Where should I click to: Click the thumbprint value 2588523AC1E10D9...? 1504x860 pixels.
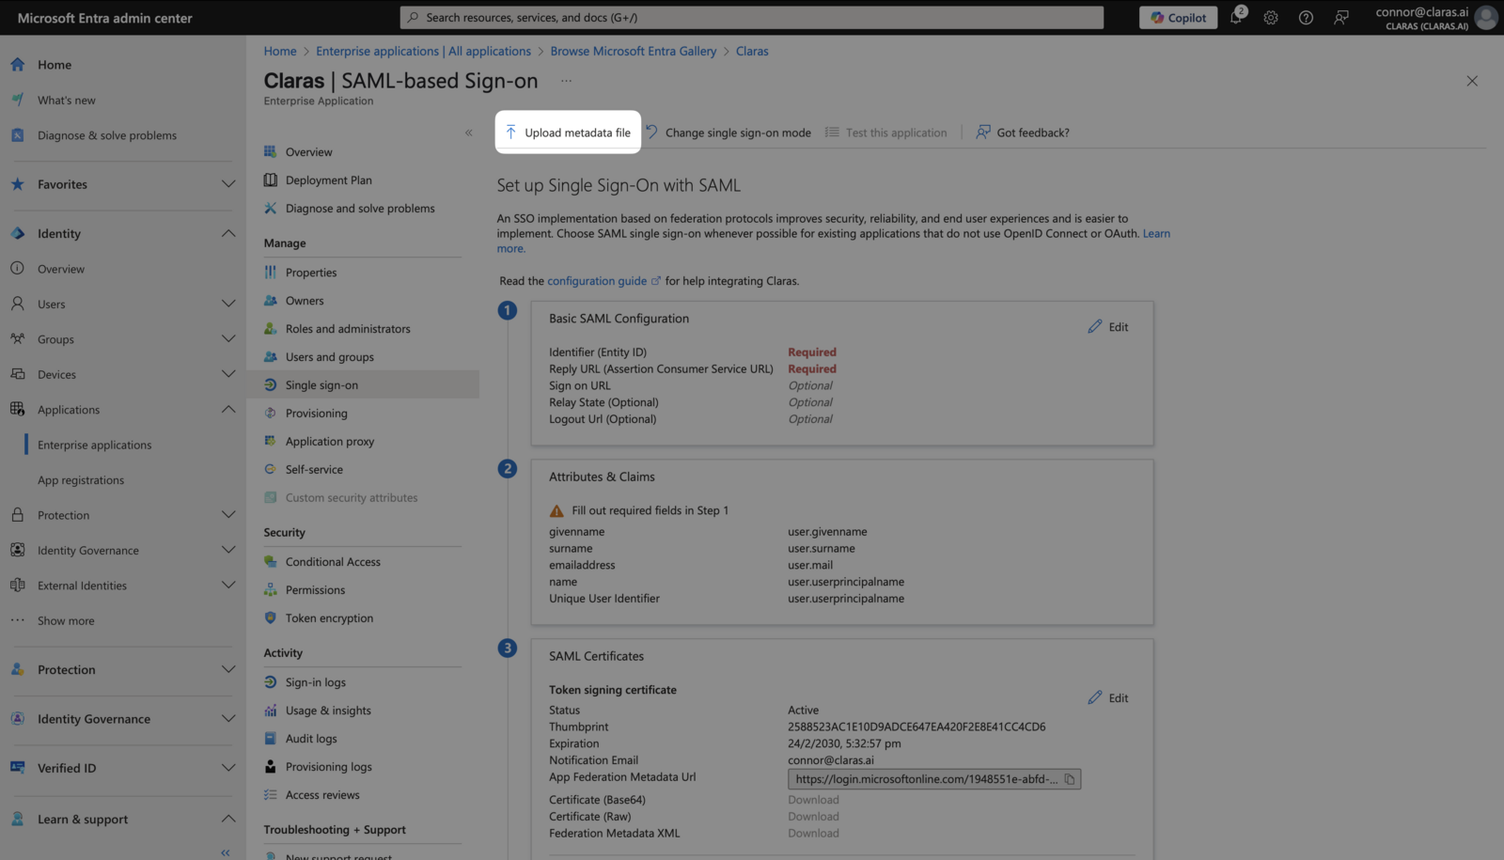916,727
